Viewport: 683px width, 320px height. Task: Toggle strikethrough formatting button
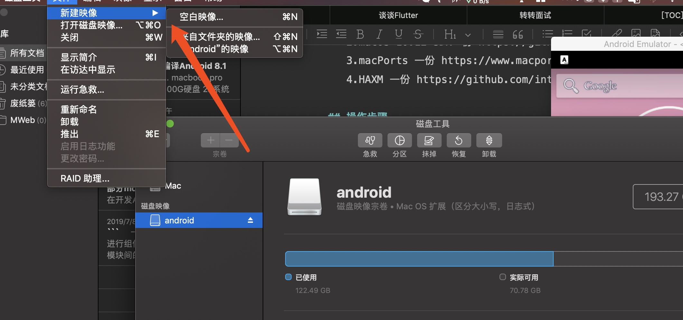(418, 34)
